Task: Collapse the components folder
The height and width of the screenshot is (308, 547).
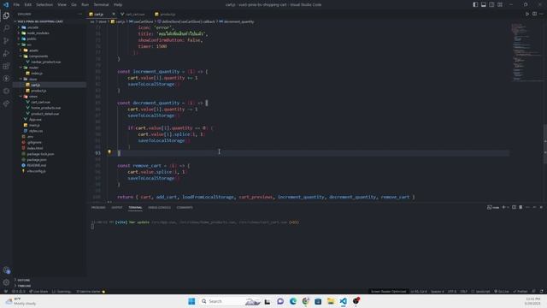Action: 38,56
